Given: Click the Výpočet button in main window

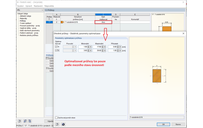Looking at the screenshot, I should pyautogui.click(x=49, y=121).
